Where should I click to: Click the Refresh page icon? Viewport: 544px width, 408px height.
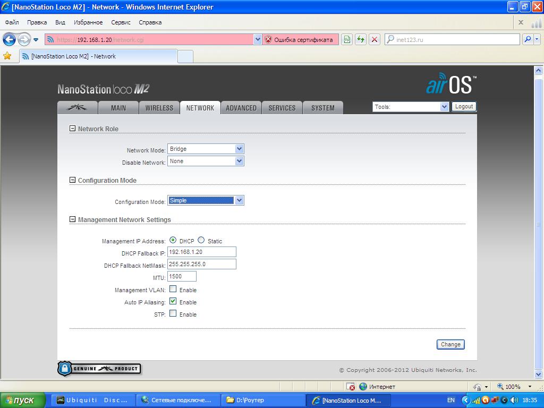click(x=361, y=39)
